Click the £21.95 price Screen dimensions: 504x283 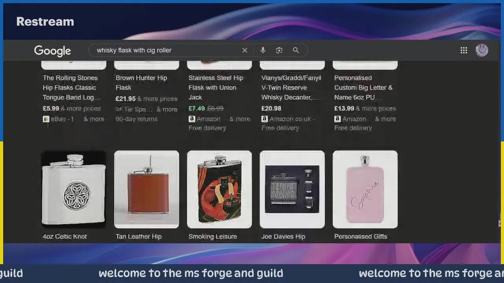[x=125, y=99]
